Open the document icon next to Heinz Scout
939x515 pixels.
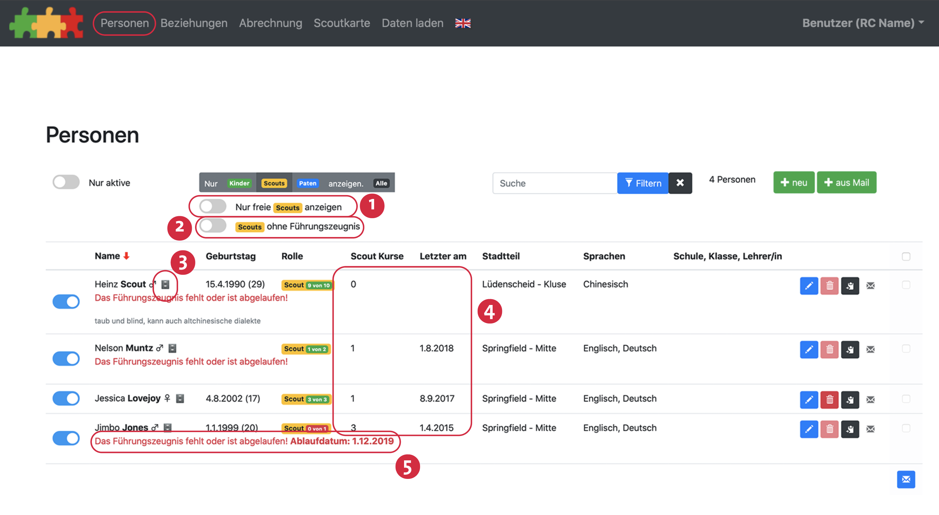[165, 284]
